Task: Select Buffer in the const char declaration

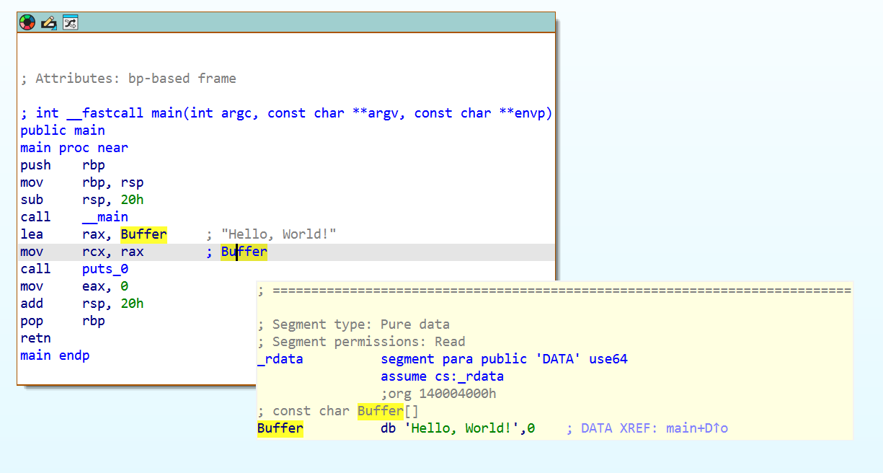Action: click(380, 411)
